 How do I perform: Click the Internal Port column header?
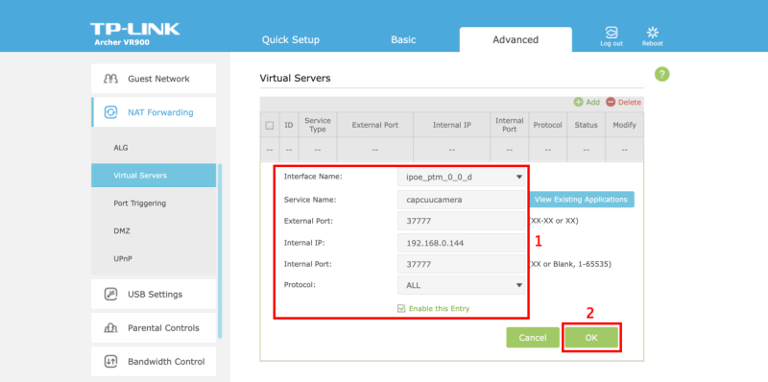tap(510, 125)
